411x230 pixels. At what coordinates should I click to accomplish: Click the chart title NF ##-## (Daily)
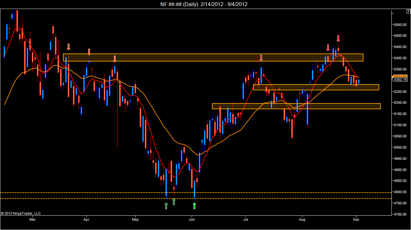[179, 4]
